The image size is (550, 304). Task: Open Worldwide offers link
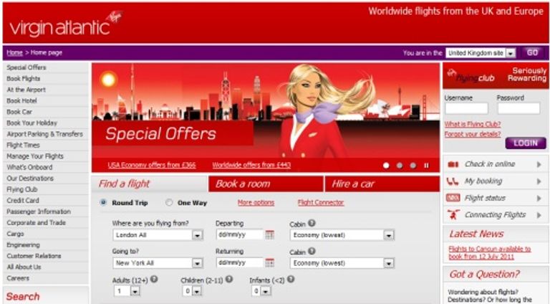point(251,165)
